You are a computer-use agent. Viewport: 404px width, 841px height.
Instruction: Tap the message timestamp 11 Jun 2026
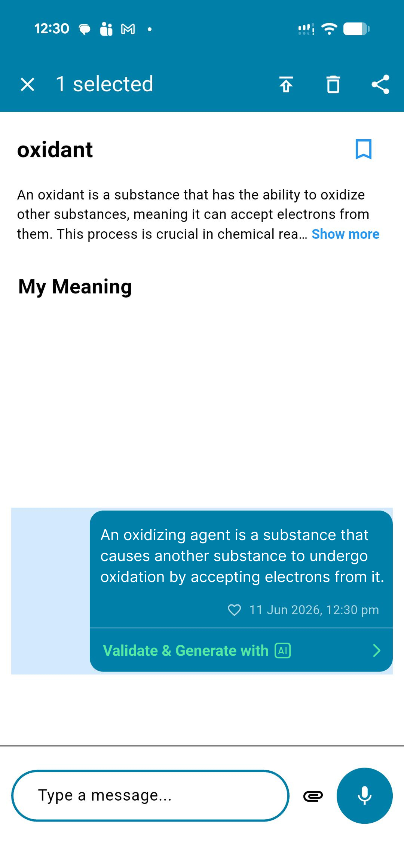(314, 610)
